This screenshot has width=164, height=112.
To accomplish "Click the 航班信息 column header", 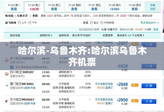I will click(x=15, y=35).
